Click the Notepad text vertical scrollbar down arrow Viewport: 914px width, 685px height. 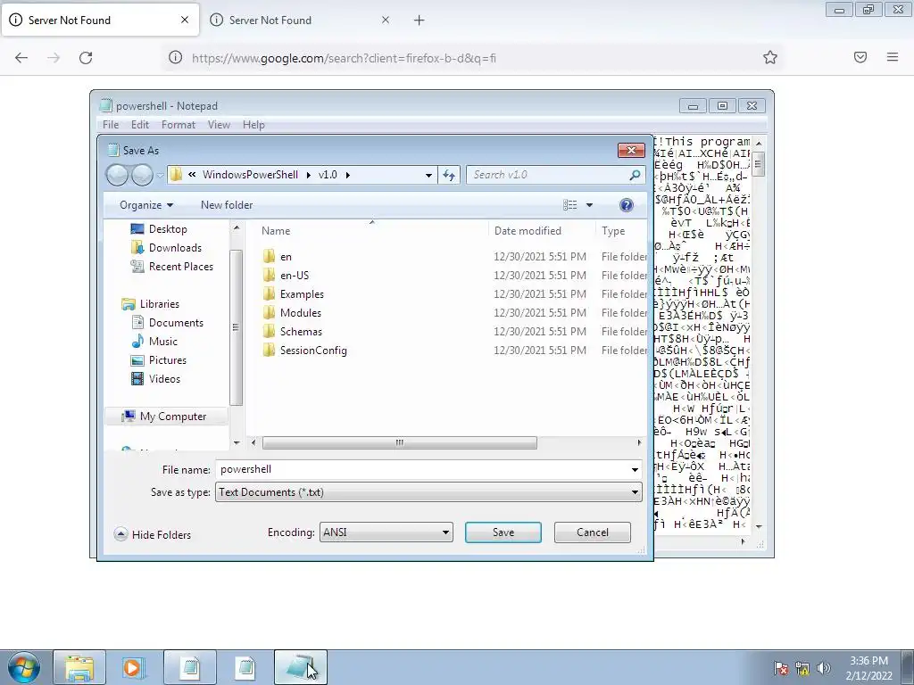click(x=759, y=526)
